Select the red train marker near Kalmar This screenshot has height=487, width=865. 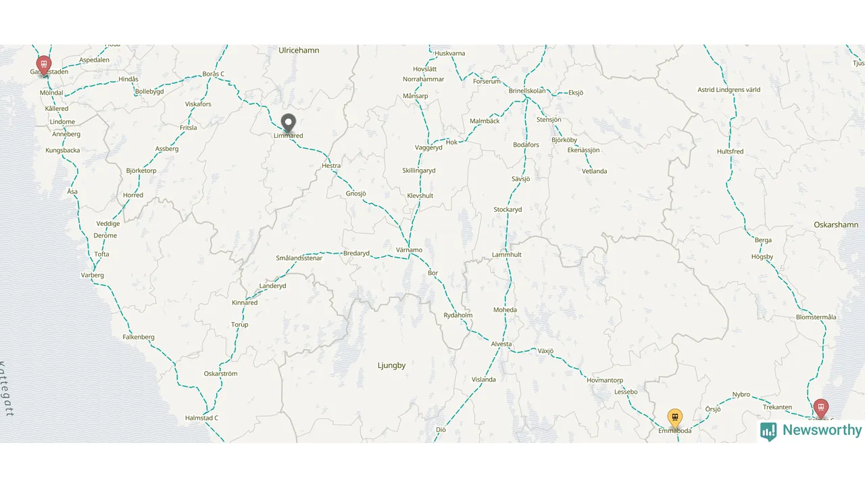pos(820,409)
